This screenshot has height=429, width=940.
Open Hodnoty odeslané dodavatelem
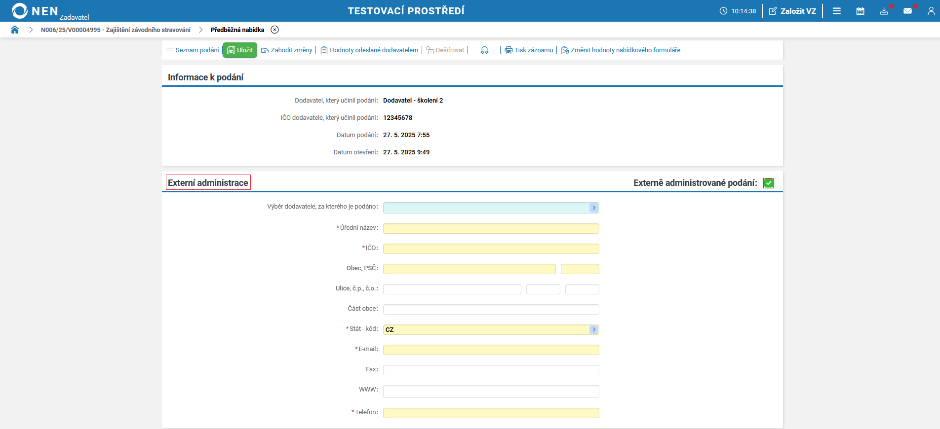click(x=369, y=50)
